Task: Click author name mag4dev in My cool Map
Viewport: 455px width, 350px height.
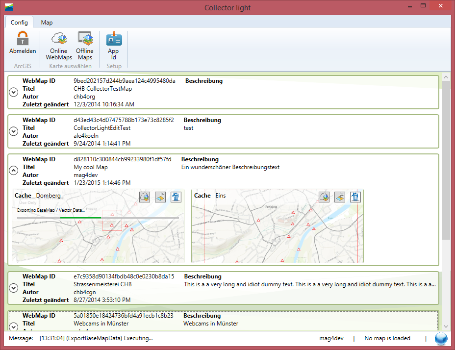Action: 86,175
